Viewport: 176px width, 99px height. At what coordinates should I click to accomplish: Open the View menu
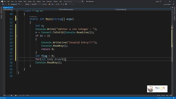pos(12,1)
